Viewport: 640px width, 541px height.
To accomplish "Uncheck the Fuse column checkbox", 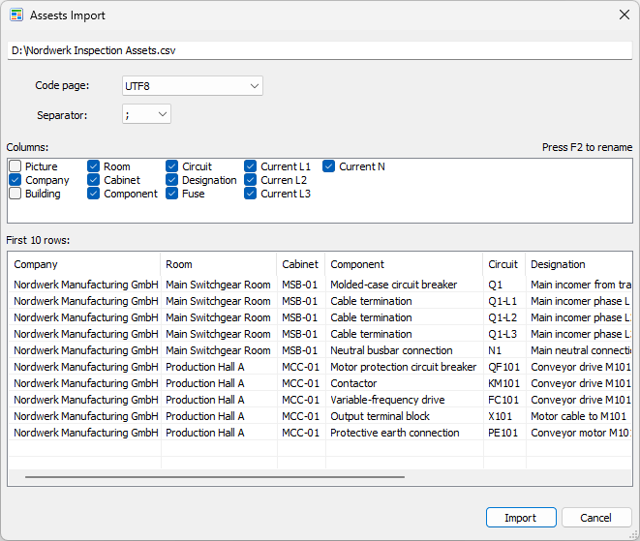I will [171, 194].
